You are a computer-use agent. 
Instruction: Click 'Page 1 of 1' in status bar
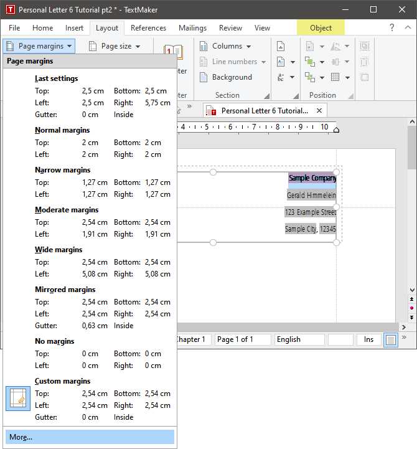pyautogui.click(x=242, y=339)
